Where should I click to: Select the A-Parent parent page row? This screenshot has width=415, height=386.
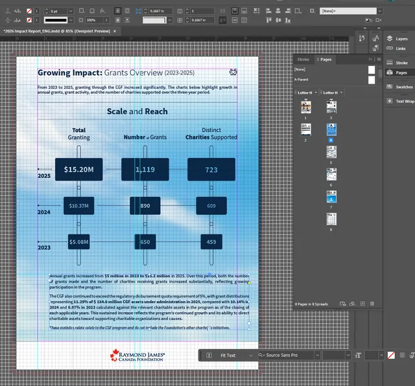335,80
